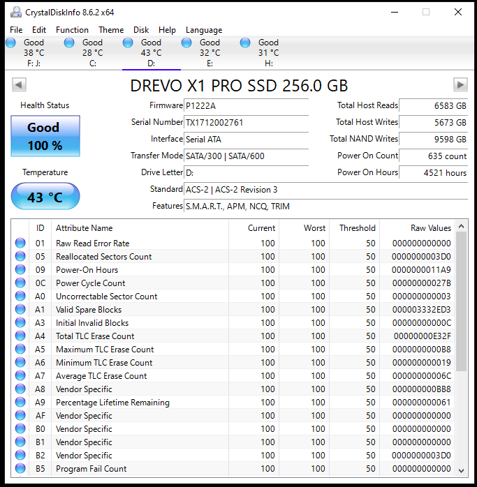Image resolution: width=477 pixels, height=487 pixels.
Task: Click the Firmware field P1222A
Action: click(247, 106)
